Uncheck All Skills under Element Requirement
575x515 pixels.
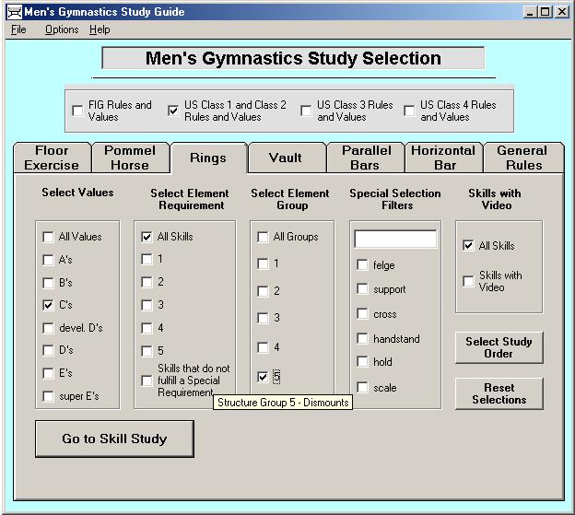point(147,237)
